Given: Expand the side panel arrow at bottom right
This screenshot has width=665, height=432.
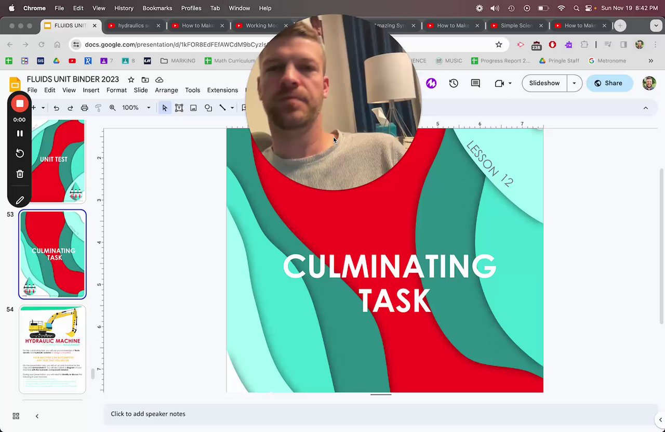Looking at the screenshot, I should (x=660, y=420).
